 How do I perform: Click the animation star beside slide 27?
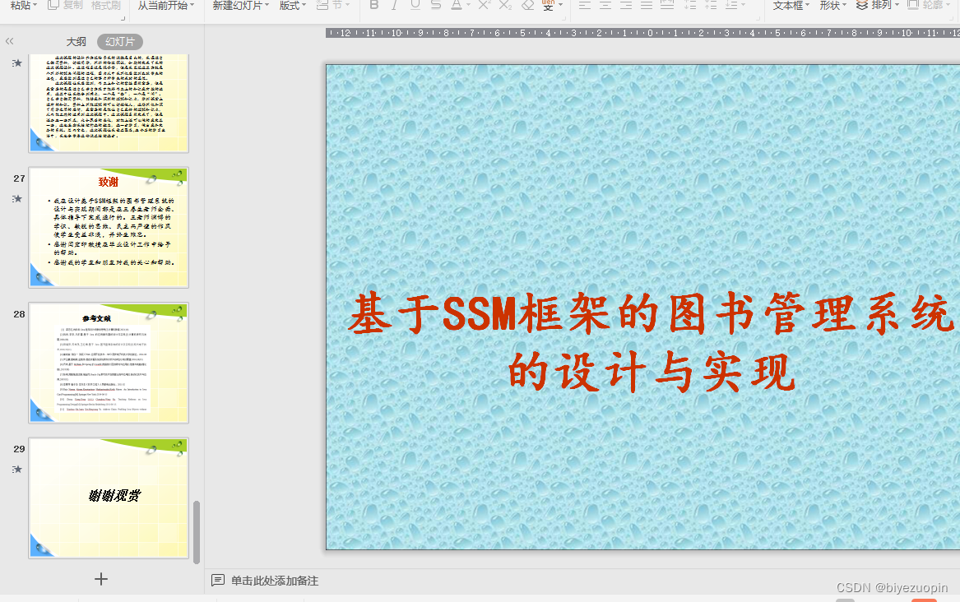17,199
